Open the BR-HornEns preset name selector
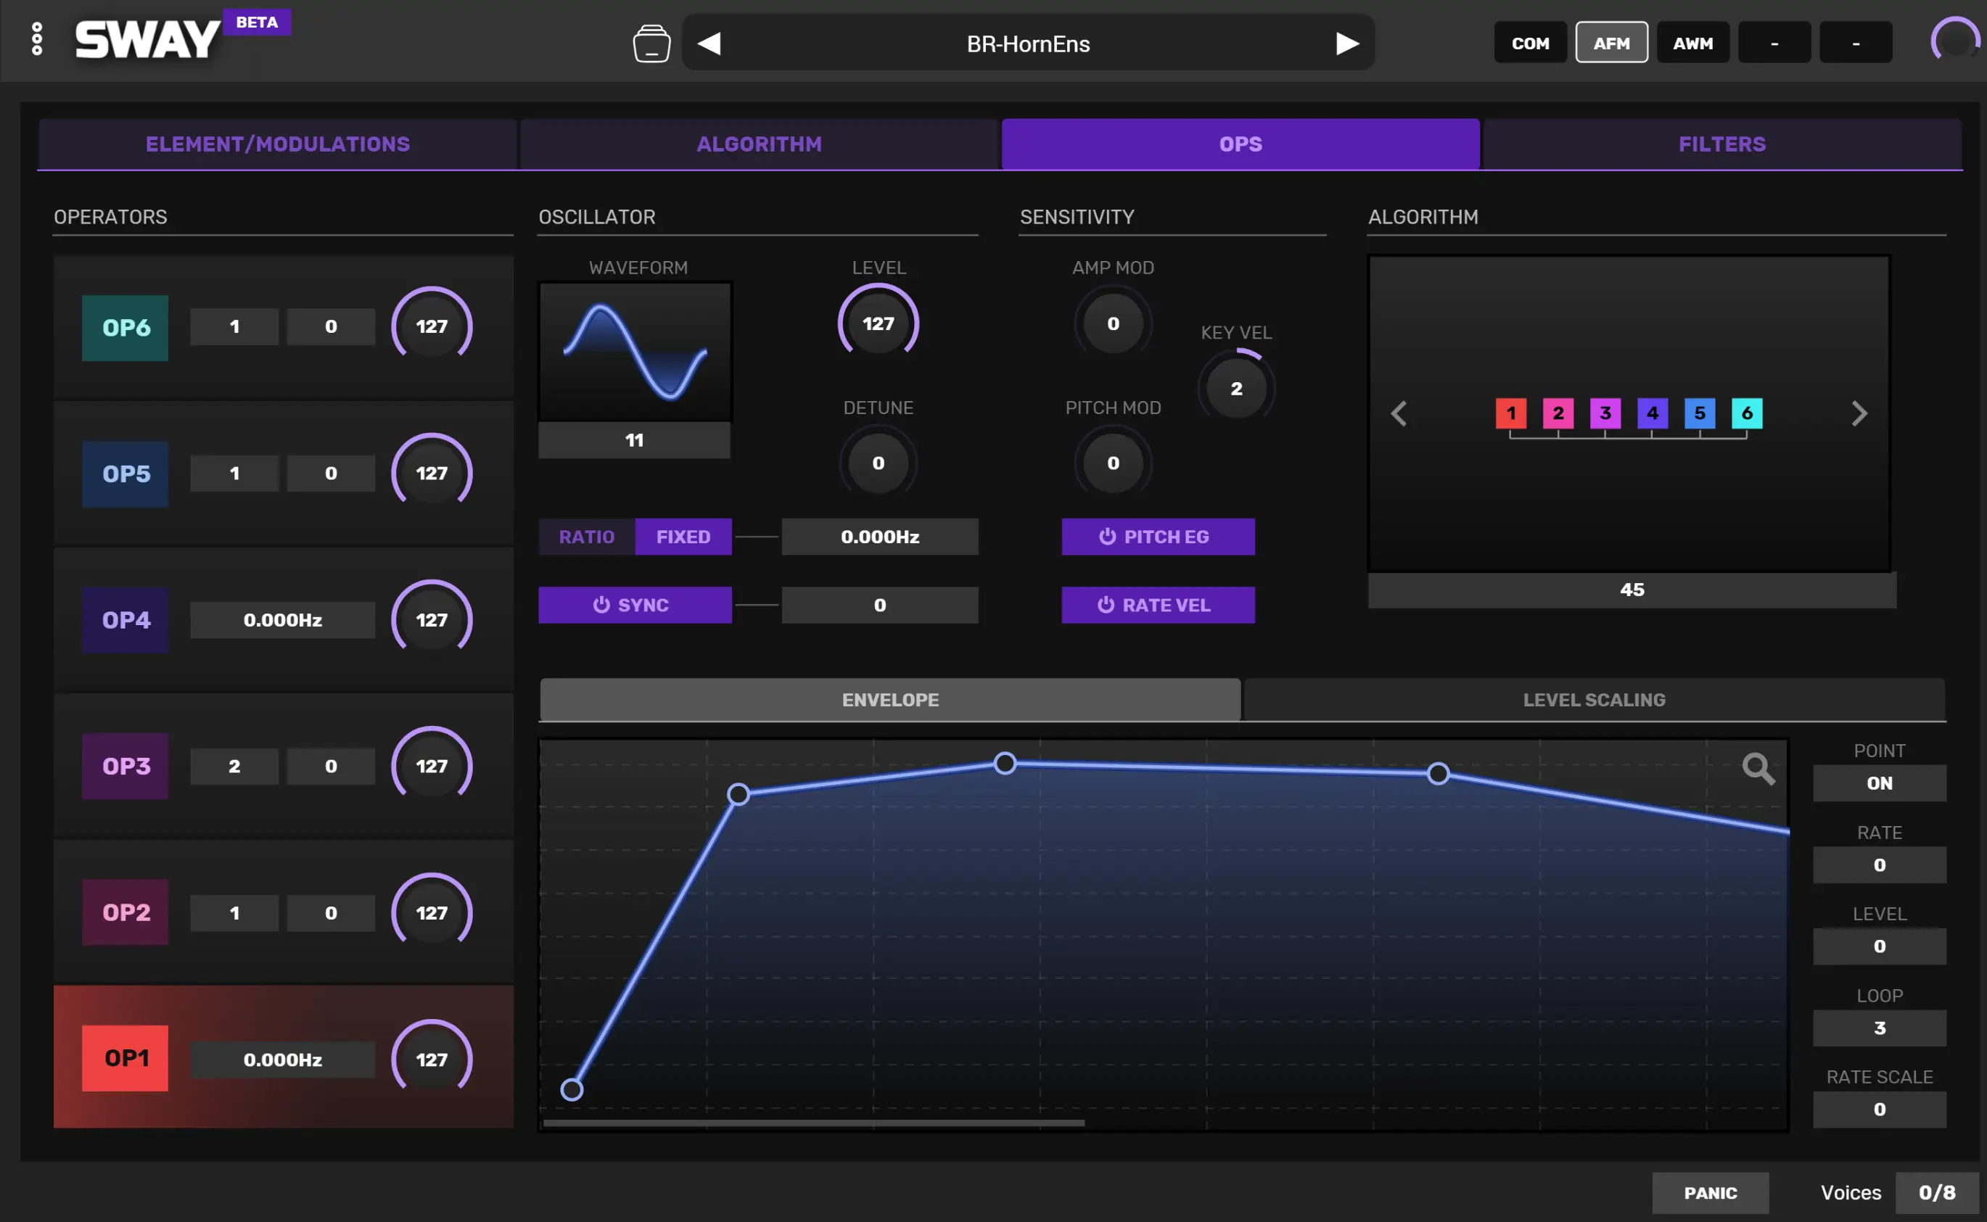Viewport: 1987px width, 1222px height. [1028, 44]
